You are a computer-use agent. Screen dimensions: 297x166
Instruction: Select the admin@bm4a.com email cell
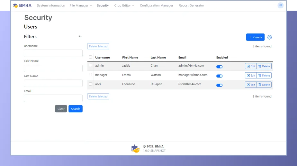[x=191, y=66]
